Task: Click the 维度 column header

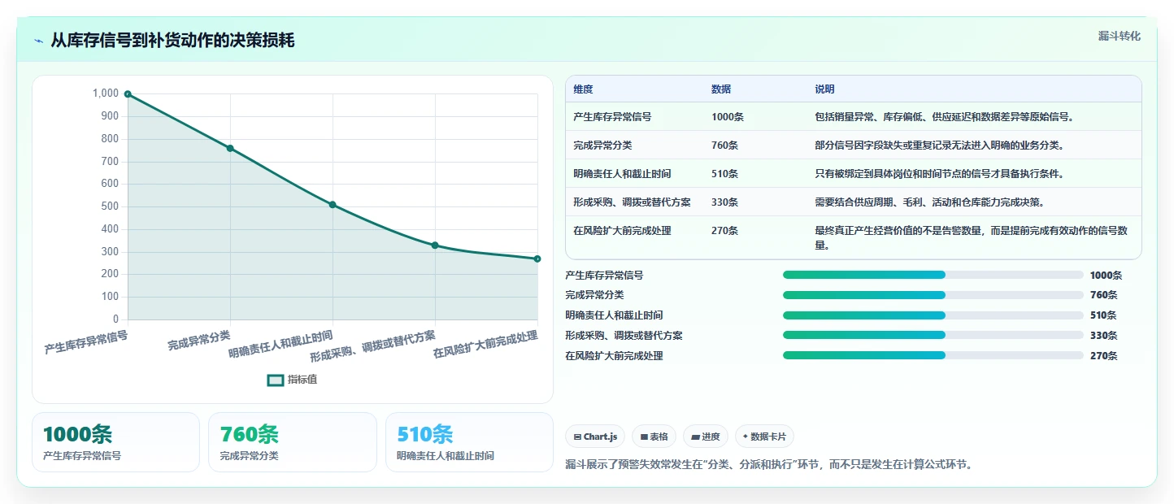Action: [x=583, y=89]
